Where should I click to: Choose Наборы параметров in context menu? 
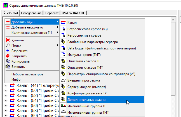[27, 74]
